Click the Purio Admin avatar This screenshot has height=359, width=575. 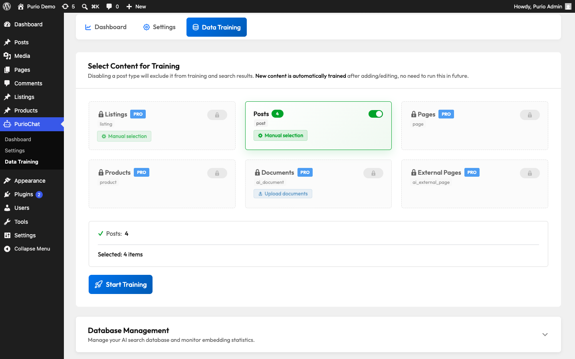(x=568, y=6)
